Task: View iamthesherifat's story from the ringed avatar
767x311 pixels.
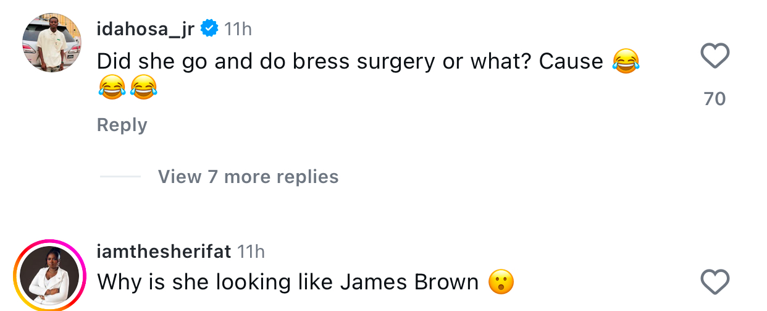Action: (x=49, y=276)
